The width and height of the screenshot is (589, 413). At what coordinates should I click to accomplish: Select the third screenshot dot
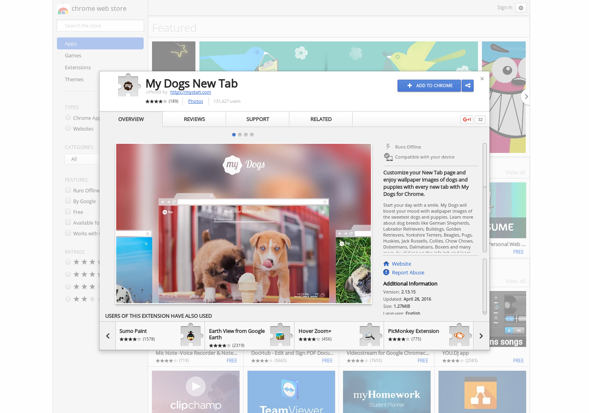246,135
